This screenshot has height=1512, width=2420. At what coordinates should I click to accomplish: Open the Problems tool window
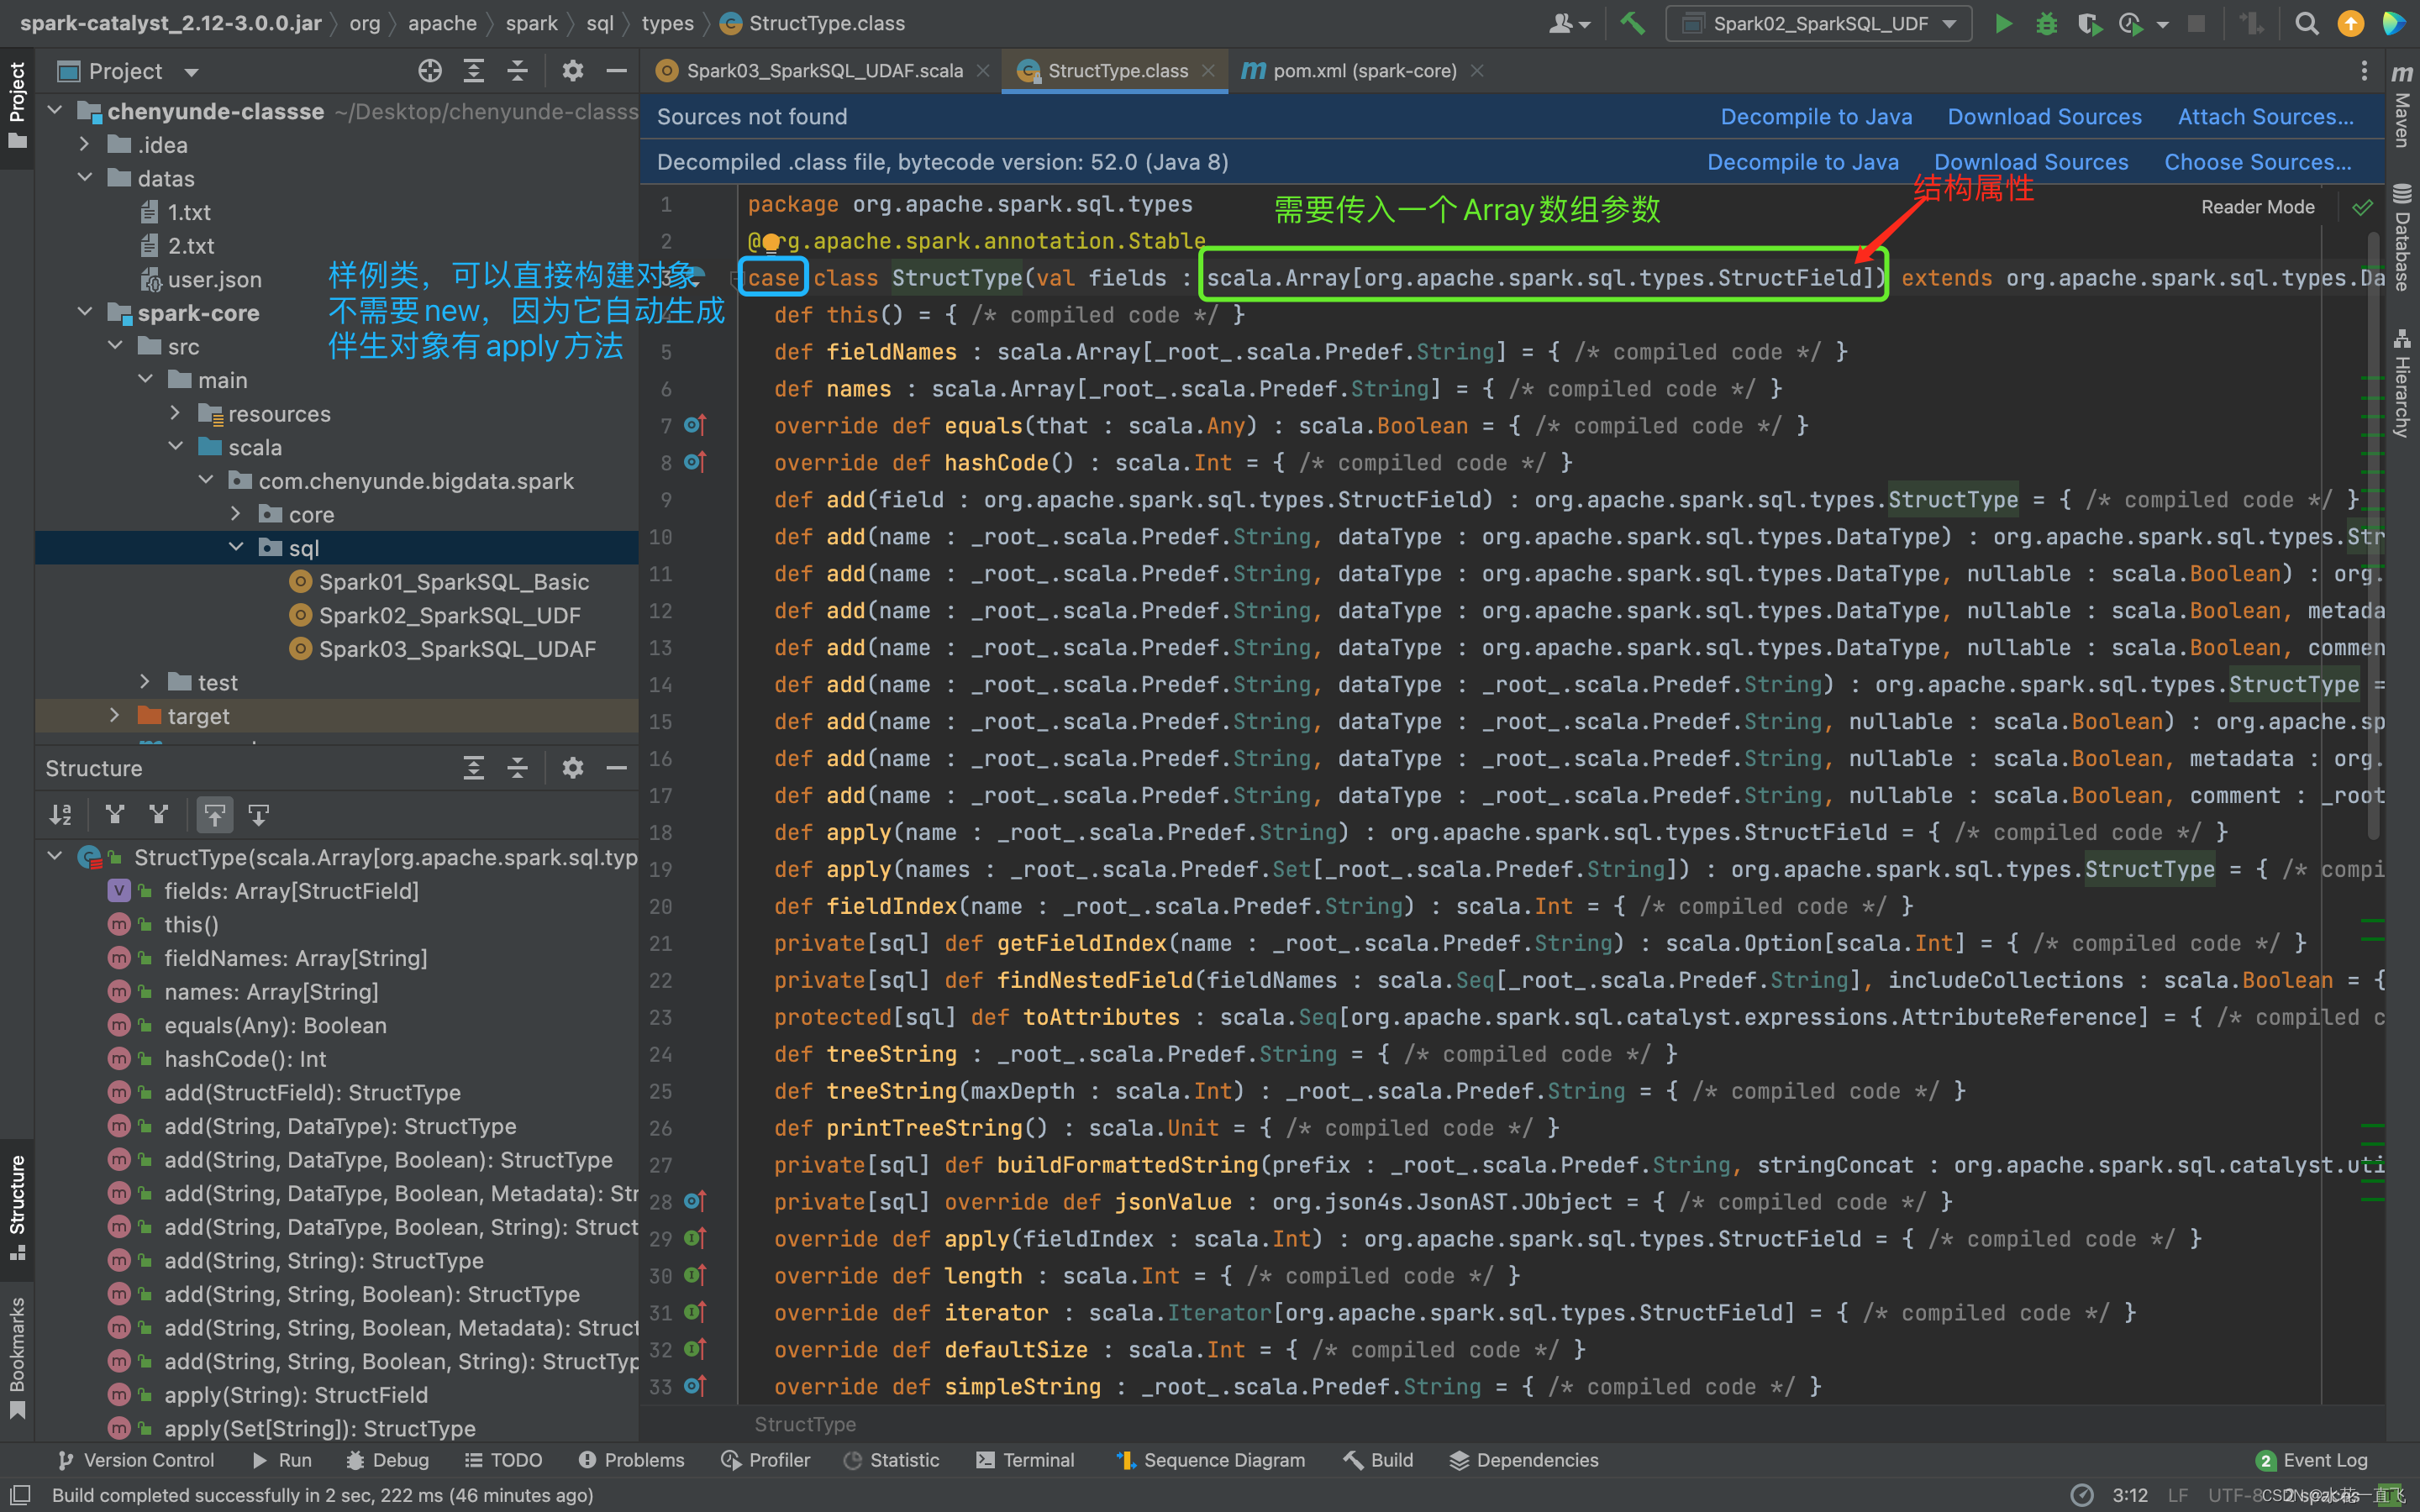click(x=631, y=1460)
